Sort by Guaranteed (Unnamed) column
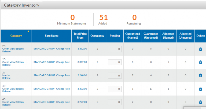206x109 pixels. [151, 36]
